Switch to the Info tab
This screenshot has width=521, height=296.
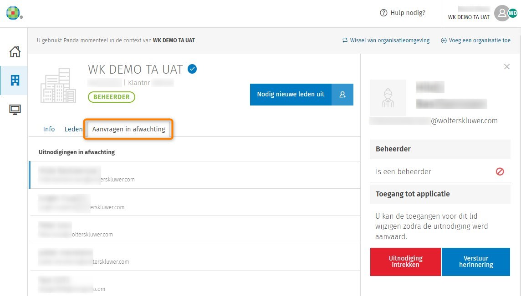tap(49, 129)
